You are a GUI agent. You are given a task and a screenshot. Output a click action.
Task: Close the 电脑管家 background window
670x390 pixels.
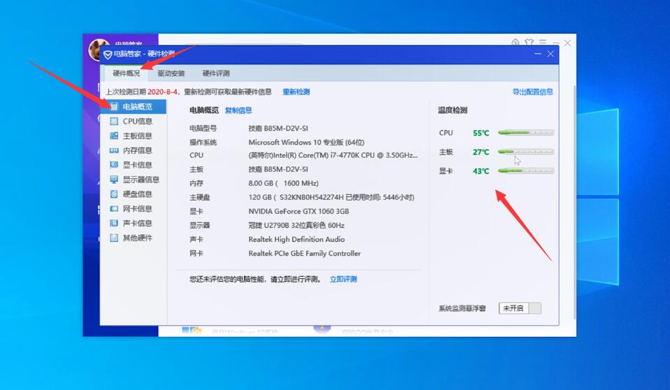pyautogui.click(x=567, y=43)
